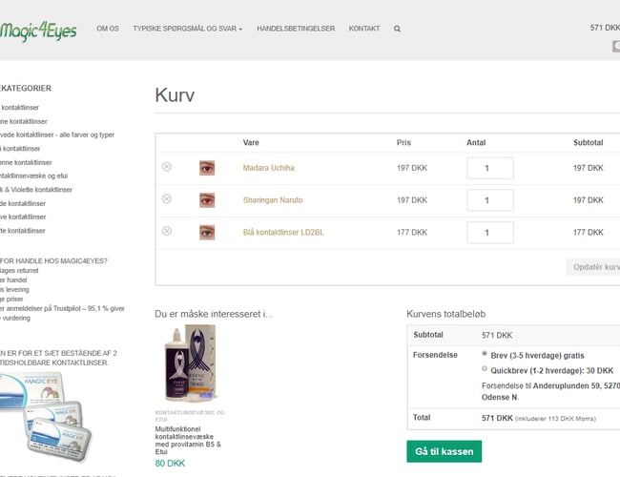Screen dimensions: 620x477
Task: Click the Kurv page heading
Action: [x=175, y=95]
